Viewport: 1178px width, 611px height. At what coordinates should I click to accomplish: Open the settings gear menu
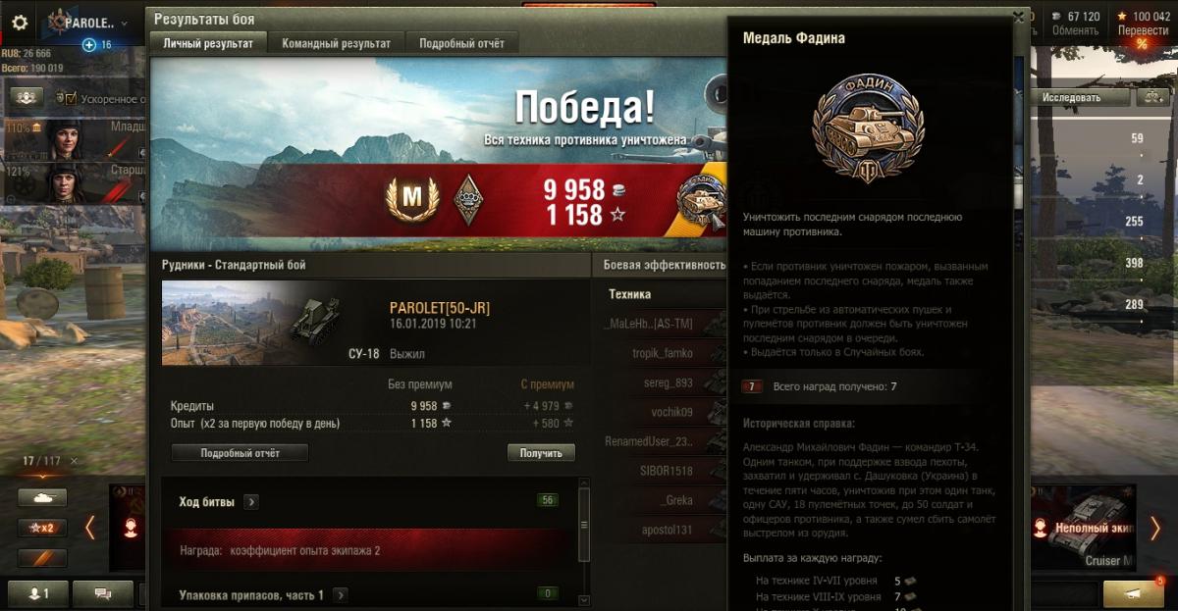point(20,23)
